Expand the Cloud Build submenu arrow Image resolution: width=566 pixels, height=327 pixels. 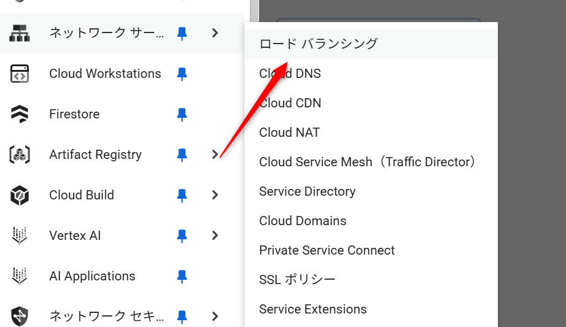pyautogui.click(x=215, y=195)
